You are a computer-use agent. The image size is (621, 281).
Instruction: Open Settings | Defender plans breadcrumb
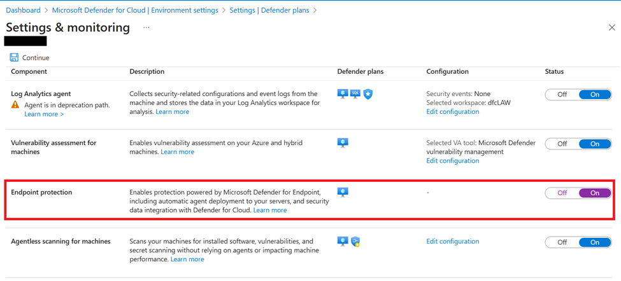click(x=269, y=10)
